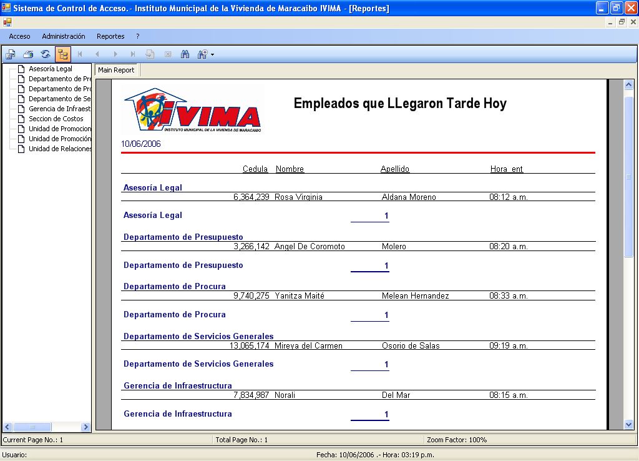Viewport: 639px width, 461px height.
Task: Click the application icon in the menu strip
Action: pos(7,22)
